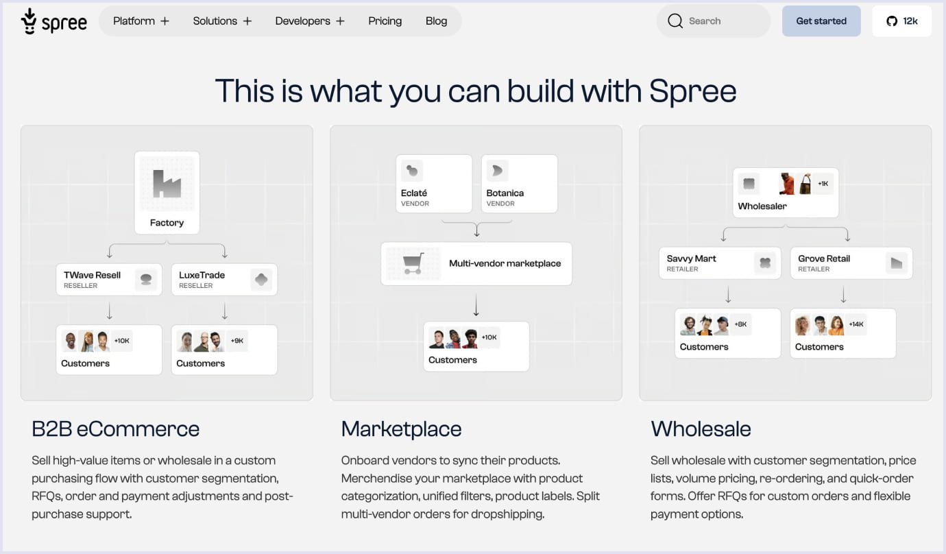Image resolution: width=946 pixels, height=554 pixels.
Task: Click the Botanica vendor logo icon
Action: 498,171
